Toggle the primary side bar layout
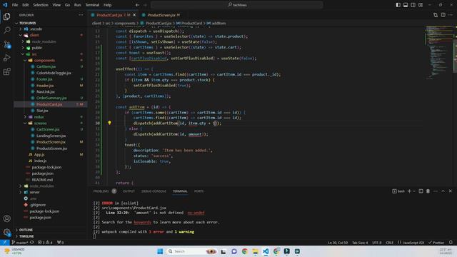This screenshot has height=257, width=457. click(x=398, y=5)
